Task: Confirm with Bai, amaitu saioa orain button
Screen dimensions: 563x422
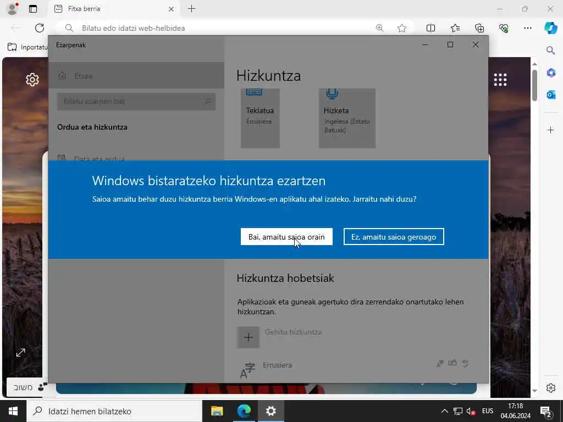Action: pos(286,237)
